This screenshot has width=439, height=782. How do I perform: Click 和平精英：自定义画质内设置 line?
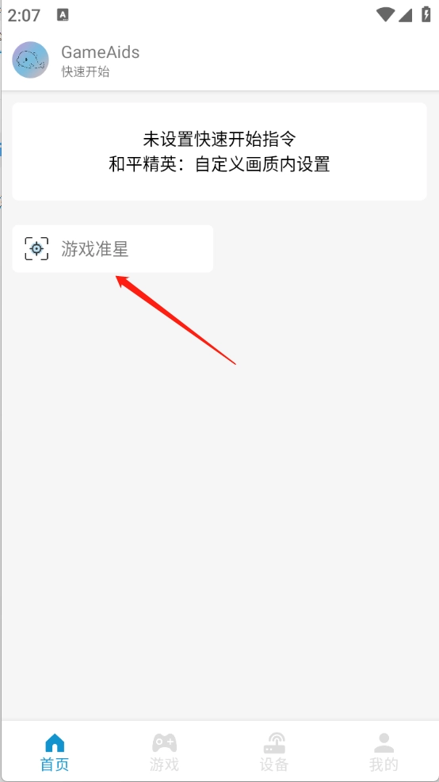coord(219,163)
